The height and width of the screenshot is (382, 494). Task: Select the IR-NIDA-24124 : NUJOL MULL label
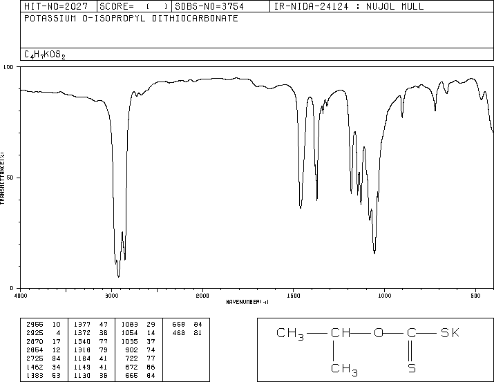pos(349,6)
